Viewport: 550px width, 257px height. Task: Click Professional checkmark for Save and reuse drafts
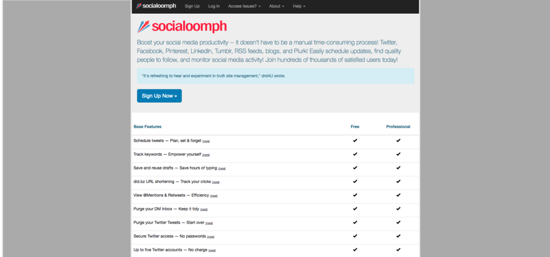point(398,168)
